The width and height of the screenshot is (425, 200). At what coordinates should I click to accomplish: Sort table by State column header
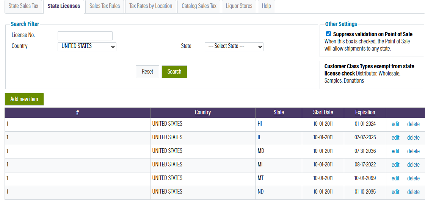coord(279,112)
